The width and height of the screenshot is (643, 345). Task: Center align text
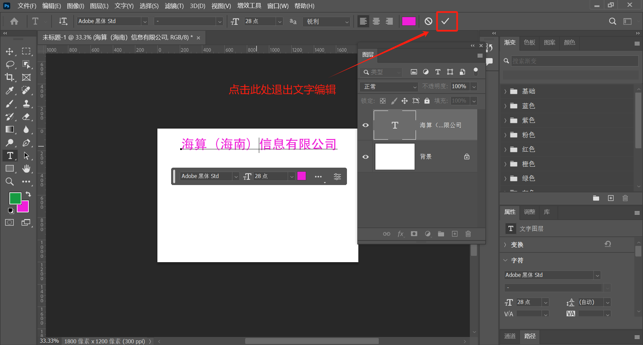376,21
